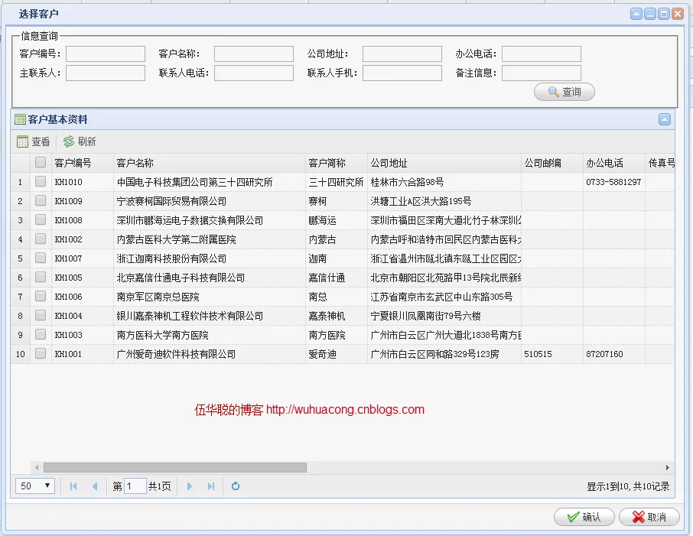Check the row for KH1003
The width and height of the screenshot is (693, 536).
point(41,334)
